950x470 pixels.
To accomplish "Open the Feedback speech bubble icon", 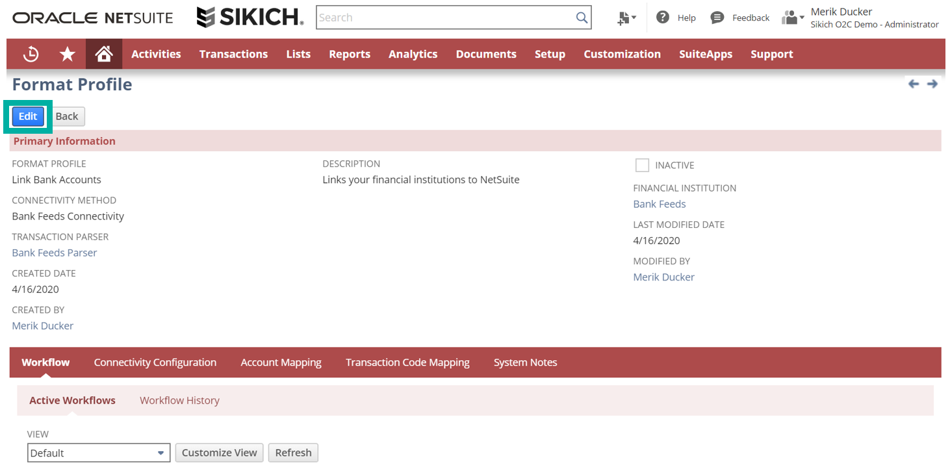I will [x=717, y=18].
